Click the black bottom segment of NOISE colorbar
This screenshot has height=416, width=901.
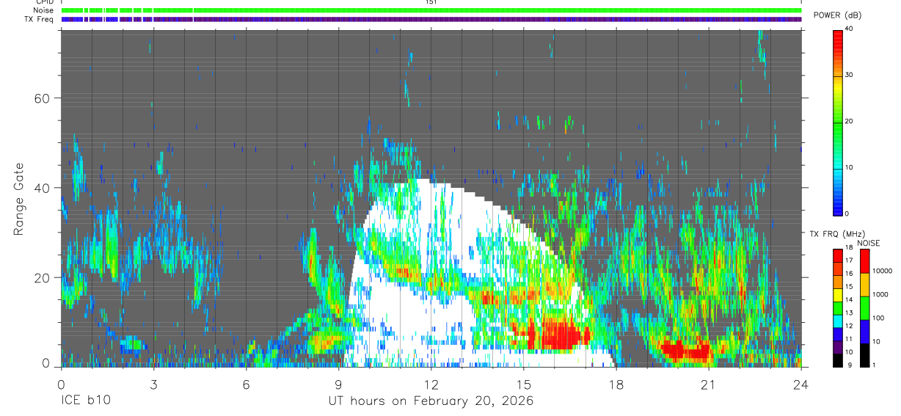[x=865, y=355]
